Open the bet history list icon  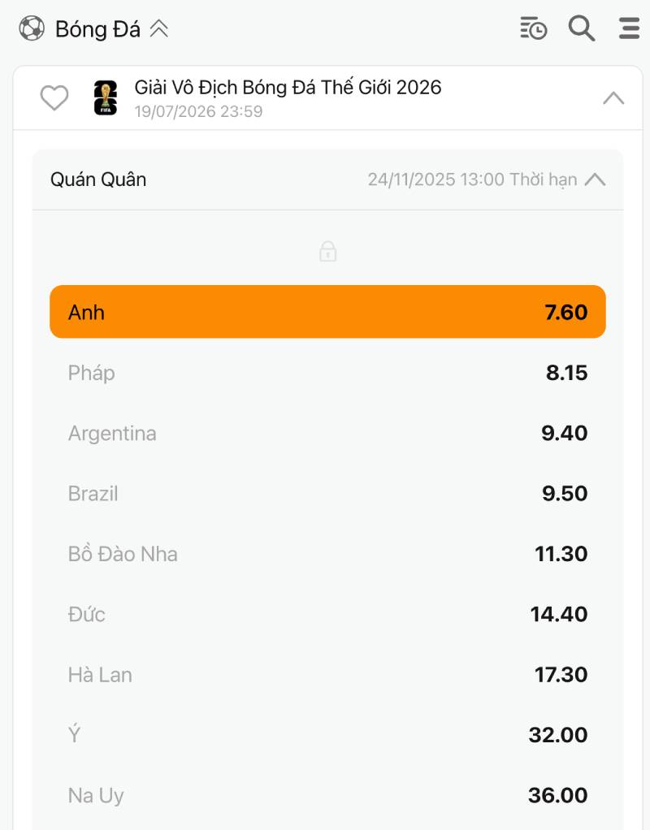(x=534, y=28)
